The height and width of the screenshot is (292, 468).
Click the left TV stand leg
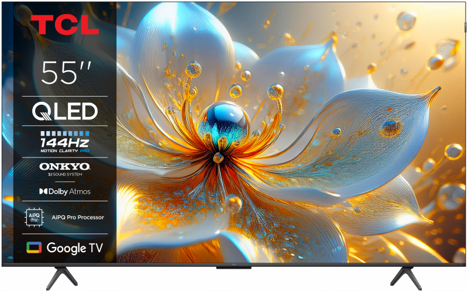(66, 273)
